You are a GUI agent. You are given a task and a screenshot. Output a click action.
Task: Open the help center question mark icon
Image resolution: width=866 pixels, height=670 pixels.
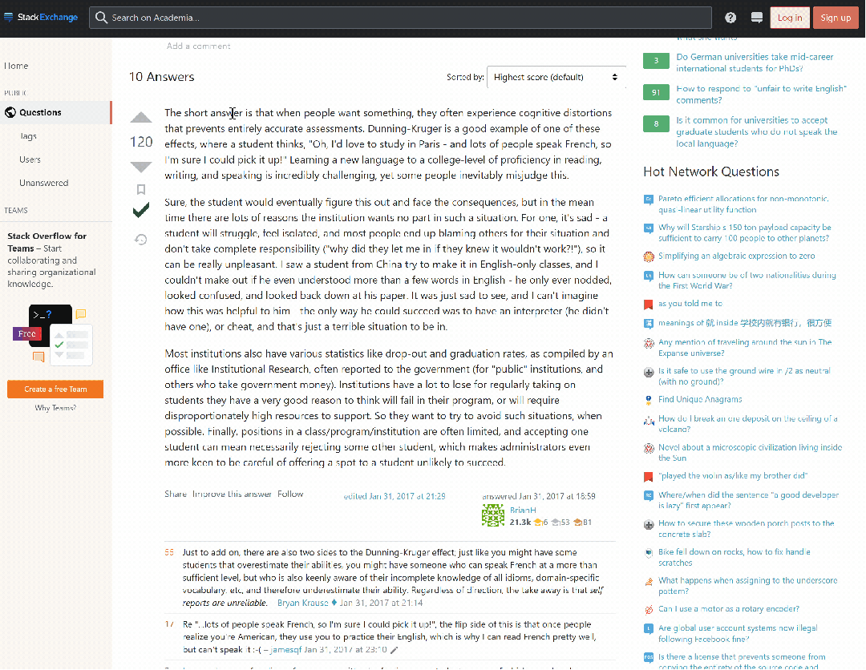pos(730,18)
